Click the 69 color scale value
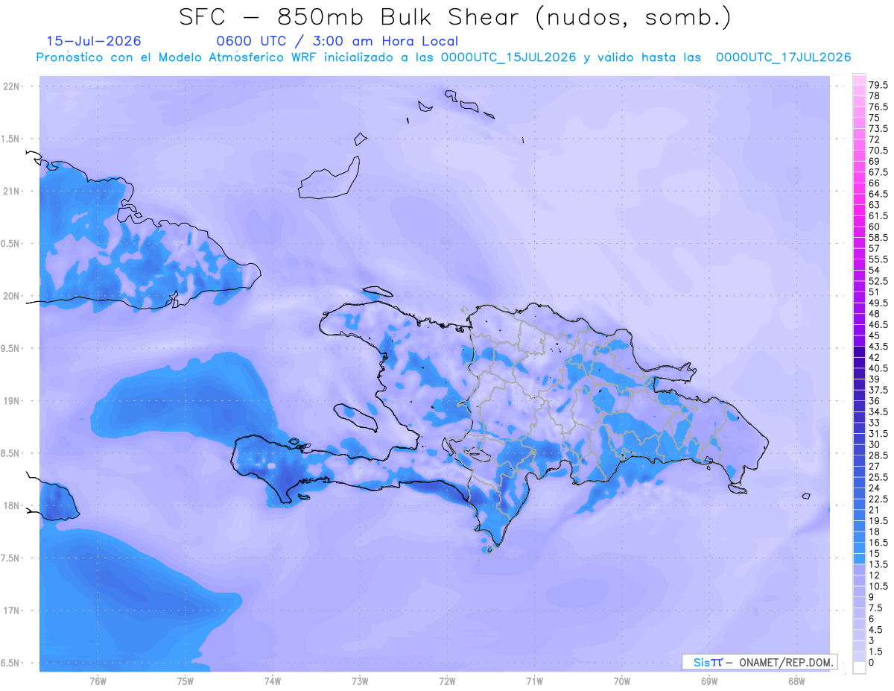Screen dimensions: 894x691 click(x=875, y=161)
